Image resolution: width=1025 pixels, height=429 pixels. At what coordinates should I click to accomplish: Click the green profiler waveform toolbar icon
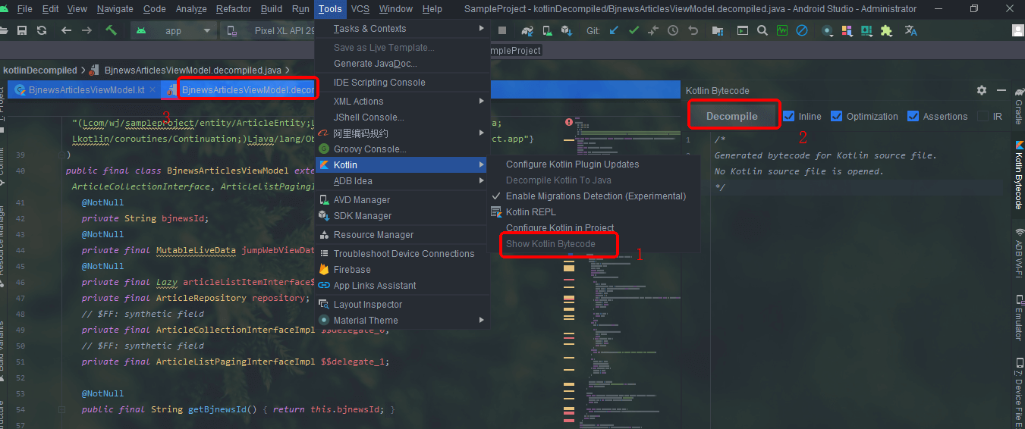tap(782, 31)
